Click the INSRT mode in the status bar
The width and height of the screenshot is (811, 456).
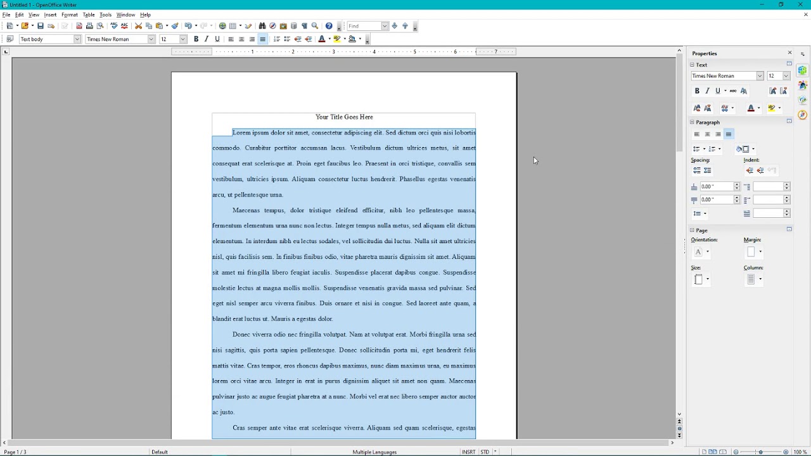[x=469, y=452]
